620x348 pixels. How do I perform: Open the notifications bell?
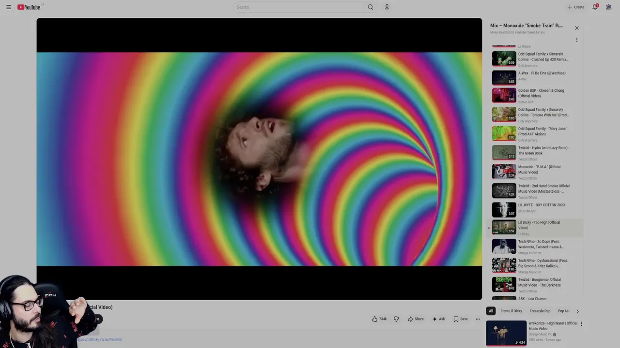coord(595,7)
